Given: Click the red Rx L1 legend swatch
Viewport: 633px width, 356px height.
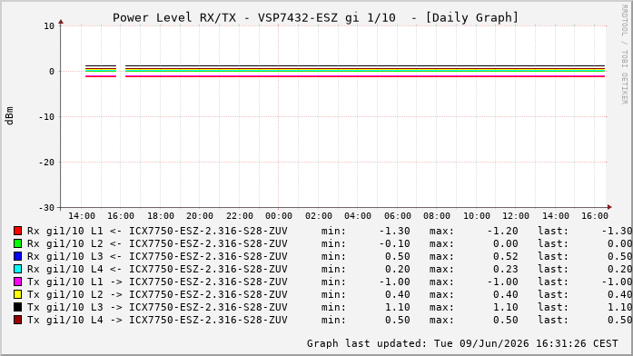Looking at the screenshot, I should [x=17, y=231].
